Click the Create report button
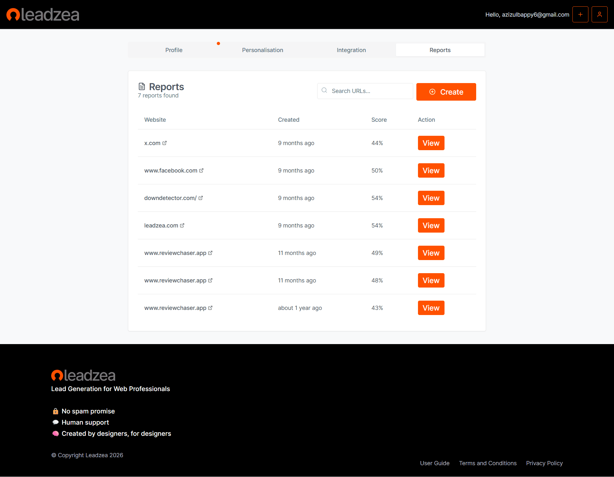Image resolution: width=614 pixels, height=477 pixels. pos(446,92)
